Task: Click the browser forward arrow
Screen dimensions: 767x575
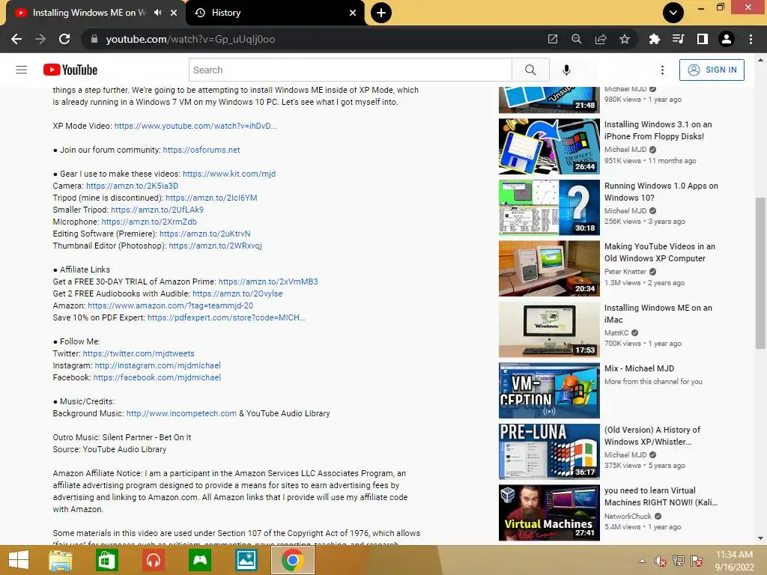Action: [40, 39]
